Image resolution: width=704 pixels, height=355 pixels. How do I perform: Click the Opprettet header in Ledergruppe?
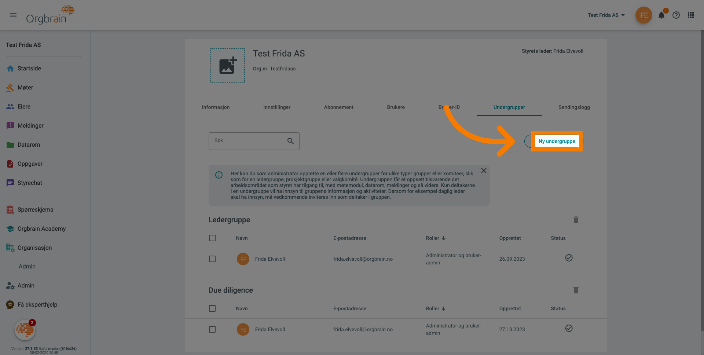tap(510, 238)
